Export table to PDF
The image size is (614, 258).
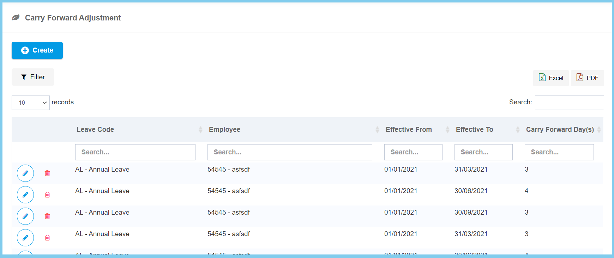tap(587, 78)
